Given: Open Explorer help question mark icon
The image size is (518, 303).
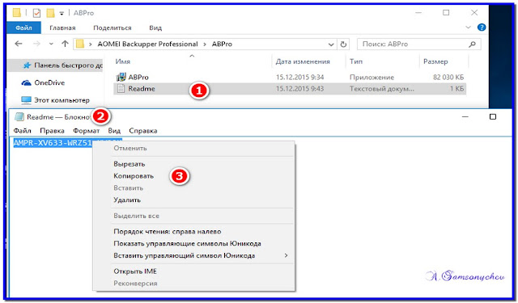Looking at the screenshot, I should click(482, 27).
